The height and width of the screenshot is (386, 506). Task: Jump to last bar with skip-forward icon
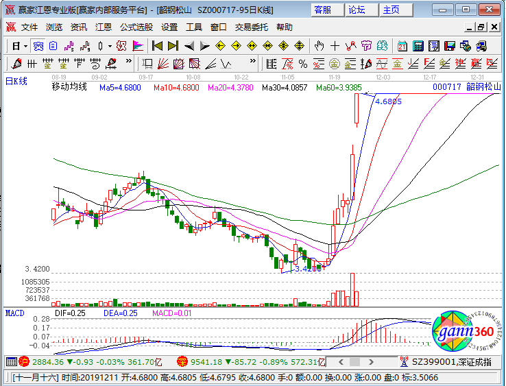[173, 46]
